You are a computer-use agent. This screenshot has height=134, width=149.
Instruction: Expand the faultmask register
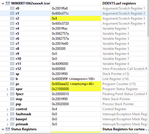[7, 114]
